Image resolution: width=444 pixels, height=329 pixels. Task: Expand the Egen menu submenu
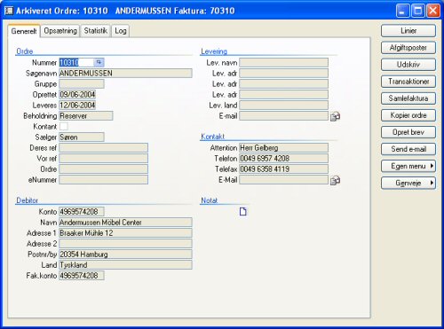408,166
